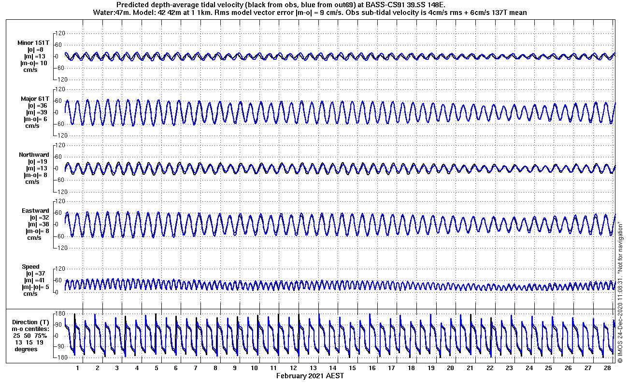Screen dimensions: 628x386
Task: Click the "180" tick of the Direction axis
Action: 61,313
